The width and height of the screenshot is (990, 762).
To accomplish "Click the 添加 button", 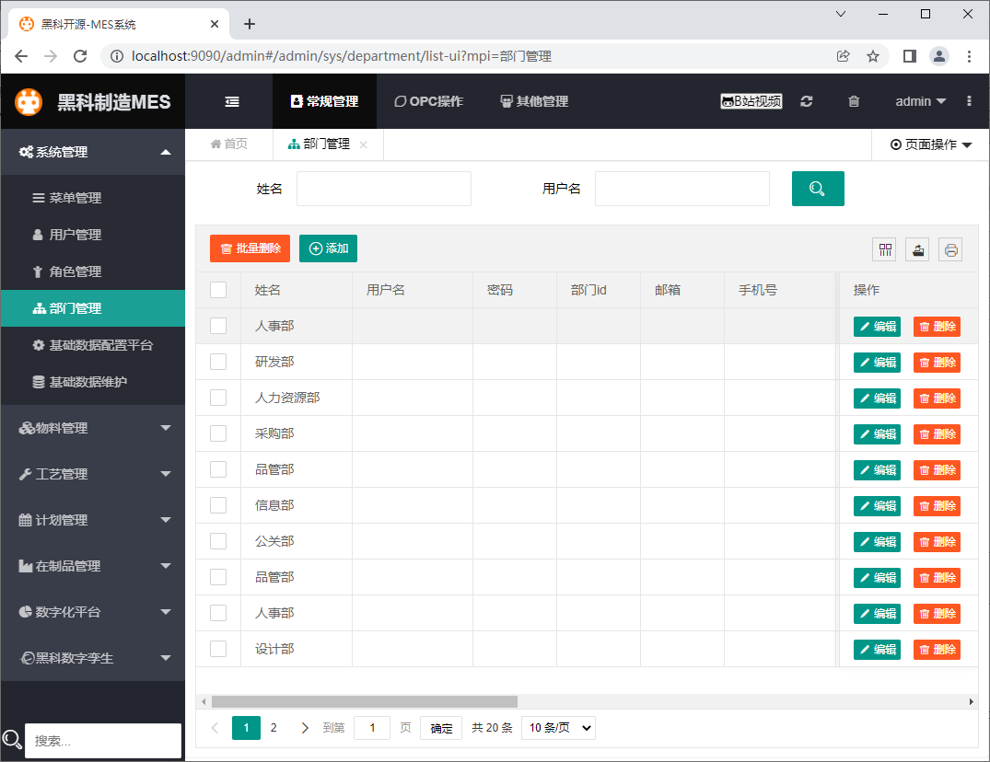I will [329, 248].
